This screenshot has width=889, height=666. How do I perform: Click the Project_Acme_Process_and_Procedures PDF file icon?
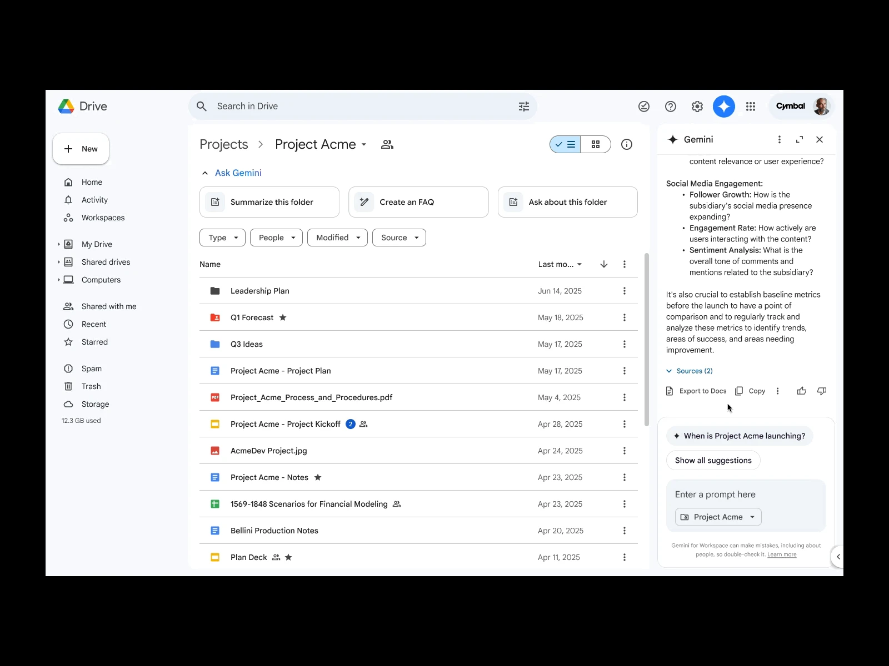pyautogui.click(x=215, y=397)
